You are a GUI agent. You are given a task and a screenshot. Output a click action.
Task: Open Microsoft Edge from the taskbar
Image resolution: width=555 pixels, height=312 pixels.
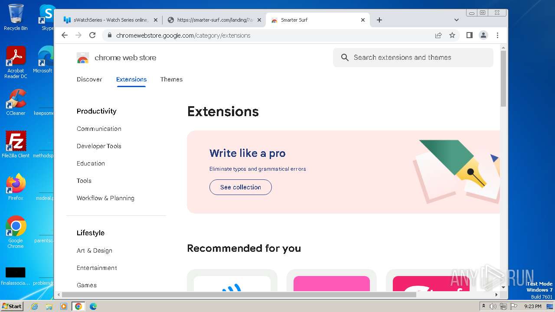[93, 306]
